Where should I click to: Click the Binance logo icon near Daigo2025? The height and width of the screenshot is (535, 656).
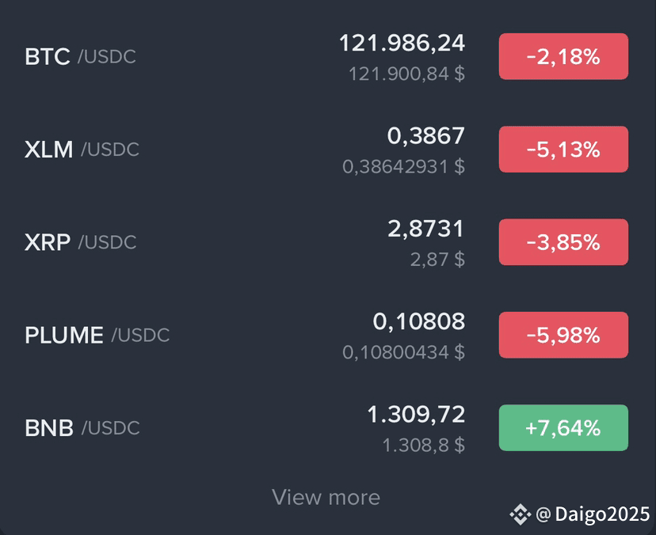coord(520,514)
